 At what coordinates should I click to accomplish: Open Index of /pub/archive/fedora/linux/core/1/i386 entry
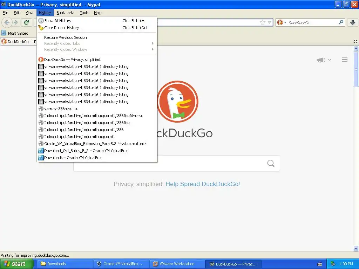click(97, 130)
